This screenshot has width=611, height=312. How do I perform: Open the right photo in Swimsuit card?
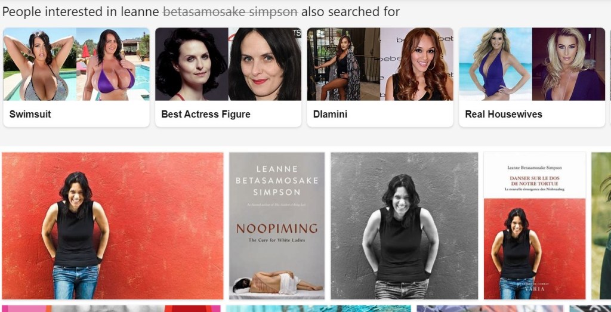(113, 64)
